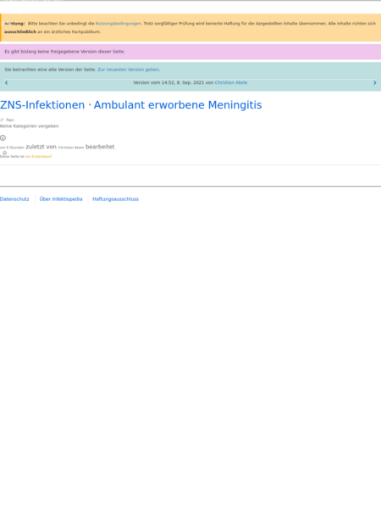
Task: Open the Nutzungsbedingungen link
Action: [x=119, y=24]
